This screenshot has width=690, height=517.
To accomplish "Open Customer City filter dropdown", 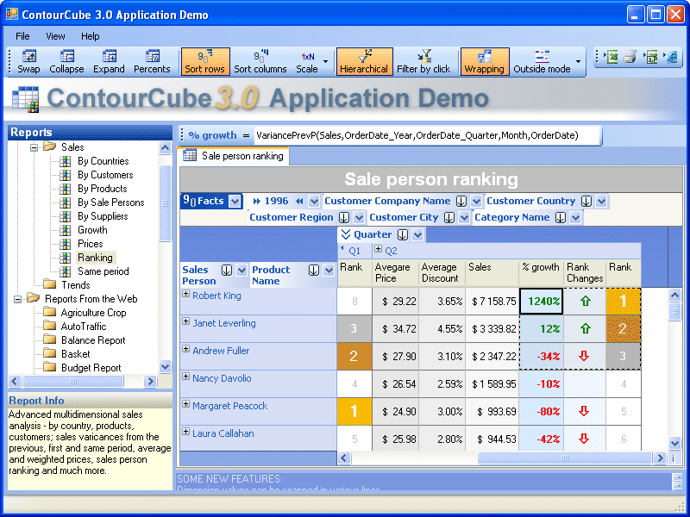I will [464, 218].
